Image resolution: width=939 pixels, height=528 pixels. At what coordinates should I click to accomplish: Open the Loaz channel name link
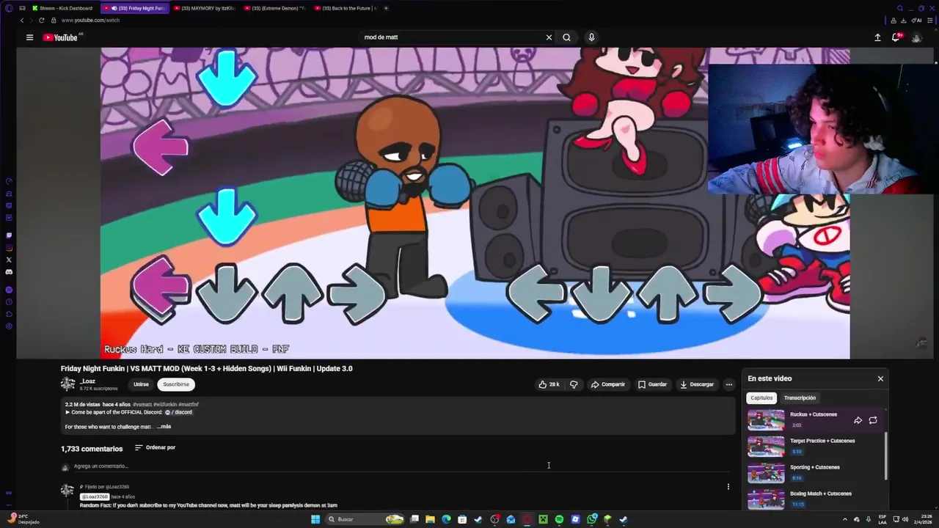click(x=87, y=381)
